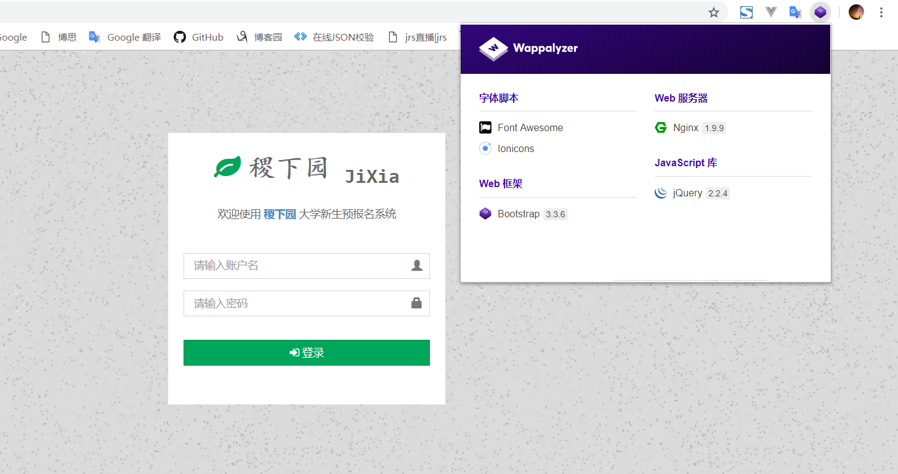Click the person icon in the username field

click(x=417, y=266)
